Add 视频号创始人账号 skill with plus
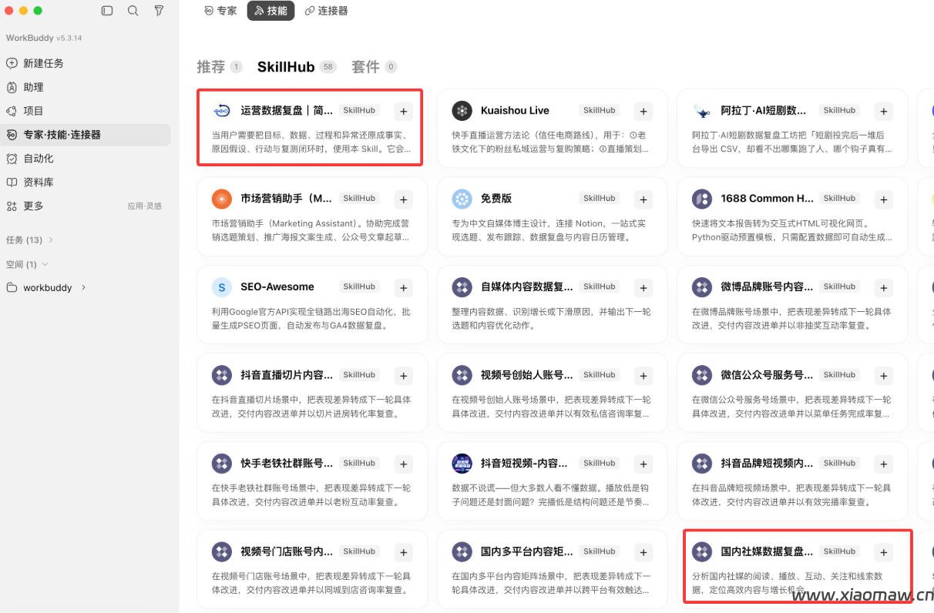The width and height of the screenshot is (934, 613). coord(643,377)
